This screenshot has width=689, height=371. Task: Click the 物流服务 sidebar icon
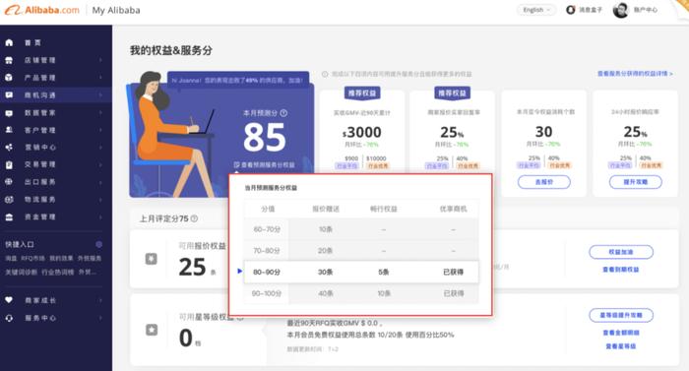9,200
